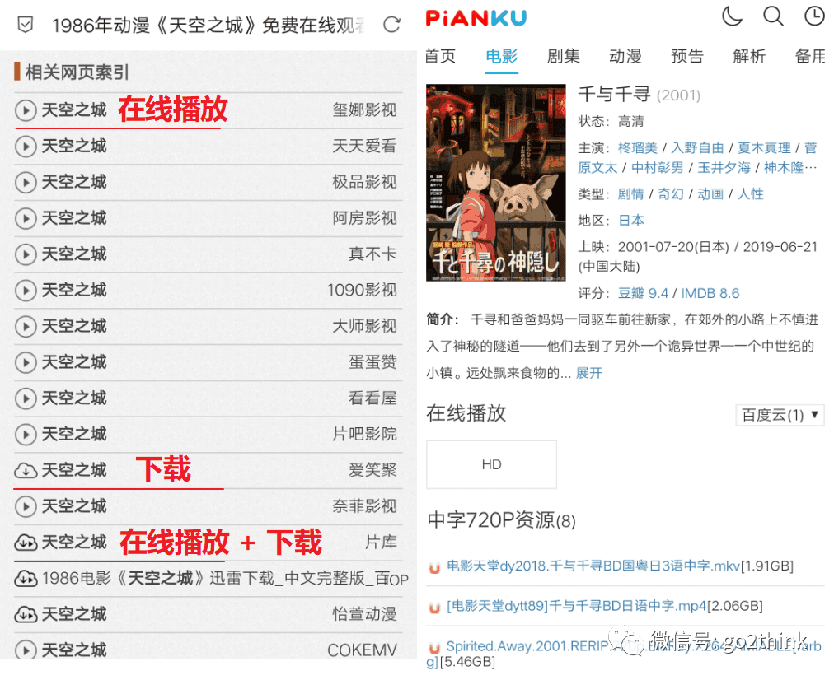Open the 日本 region link
The image size is (834, 680).
point(631,220)
